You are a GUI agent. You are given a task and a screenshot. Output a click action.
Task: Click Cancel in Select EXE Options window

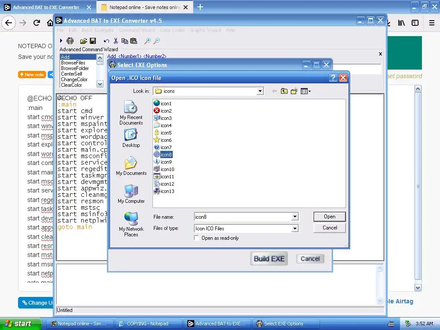pos(310,259)
